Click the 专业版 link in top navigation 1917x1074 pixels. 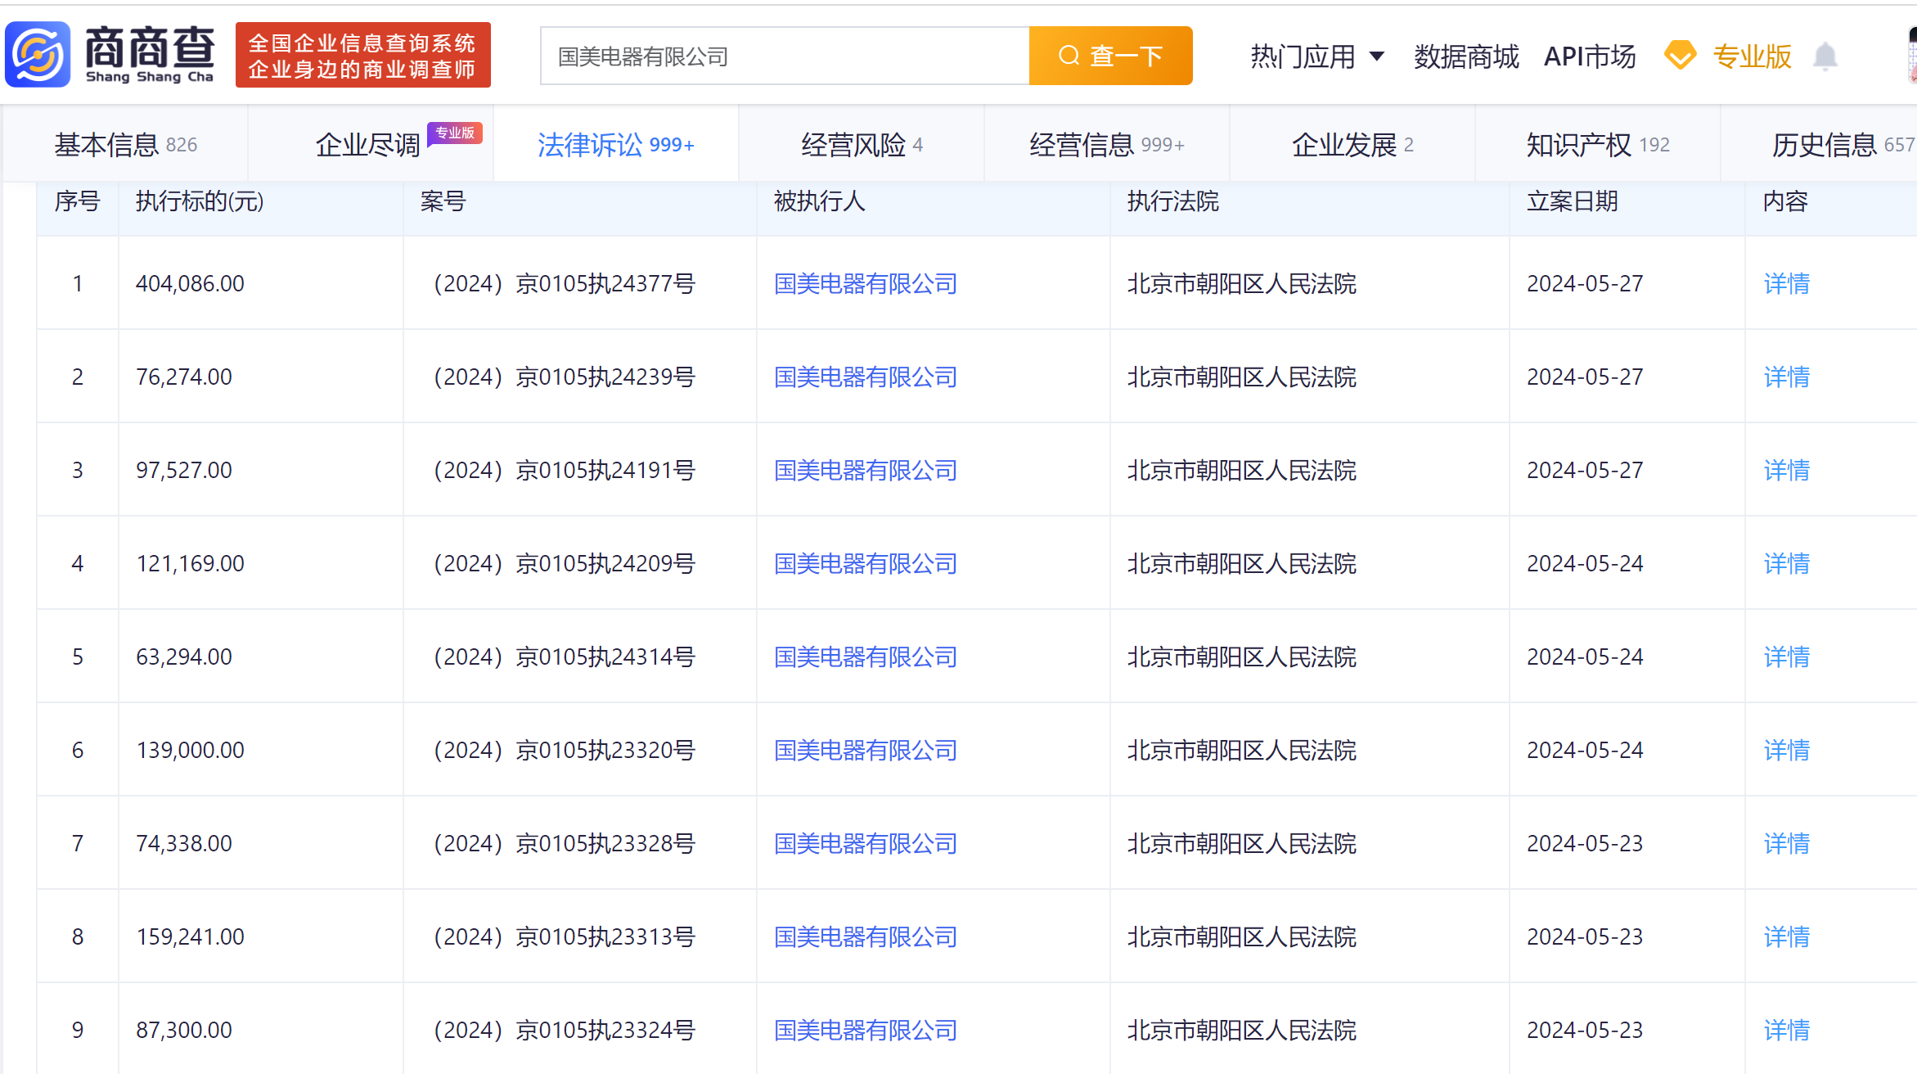1751,56
